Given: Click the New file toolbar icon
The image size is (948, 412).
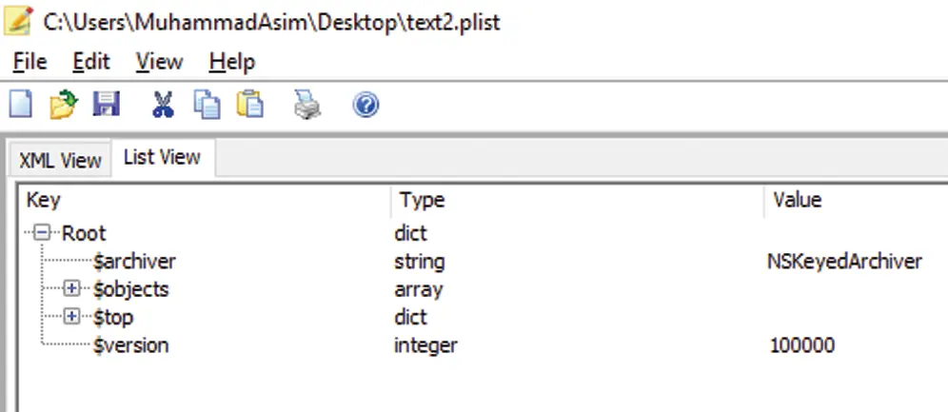Looking at the screenshot, I should [21, 104].
